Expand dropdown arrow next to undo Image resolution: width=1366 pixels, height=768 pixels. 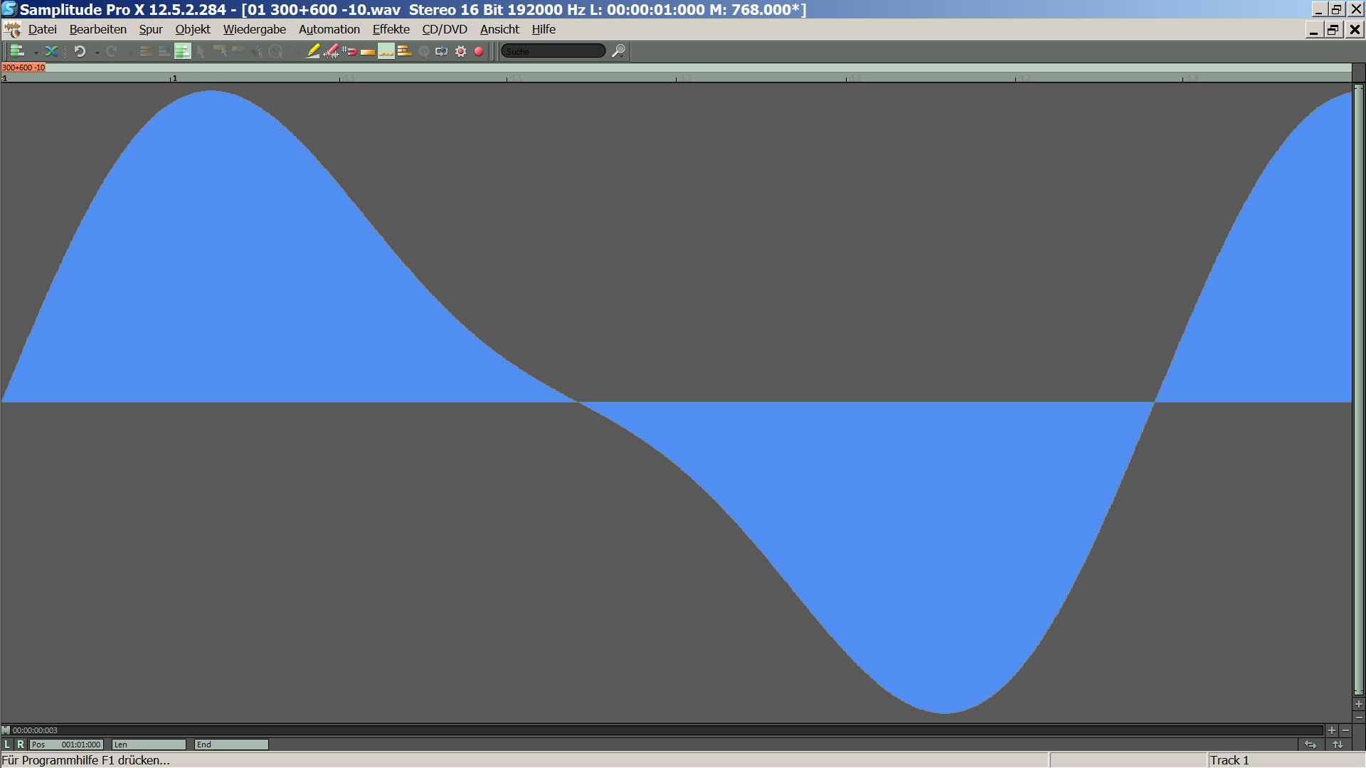97,53
